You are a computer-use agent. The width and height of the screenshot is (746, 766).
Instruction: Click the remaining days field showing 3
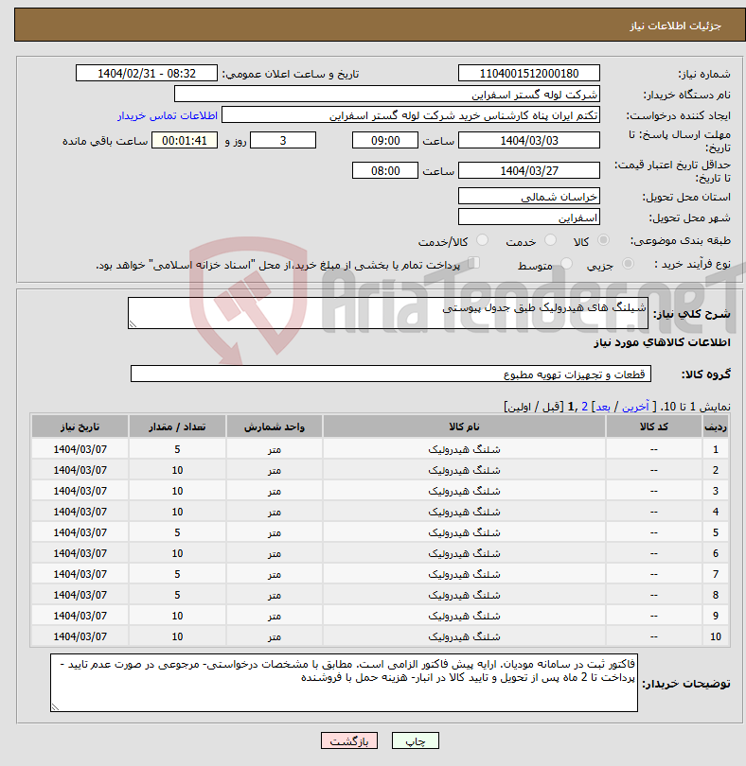click(283, 140)
